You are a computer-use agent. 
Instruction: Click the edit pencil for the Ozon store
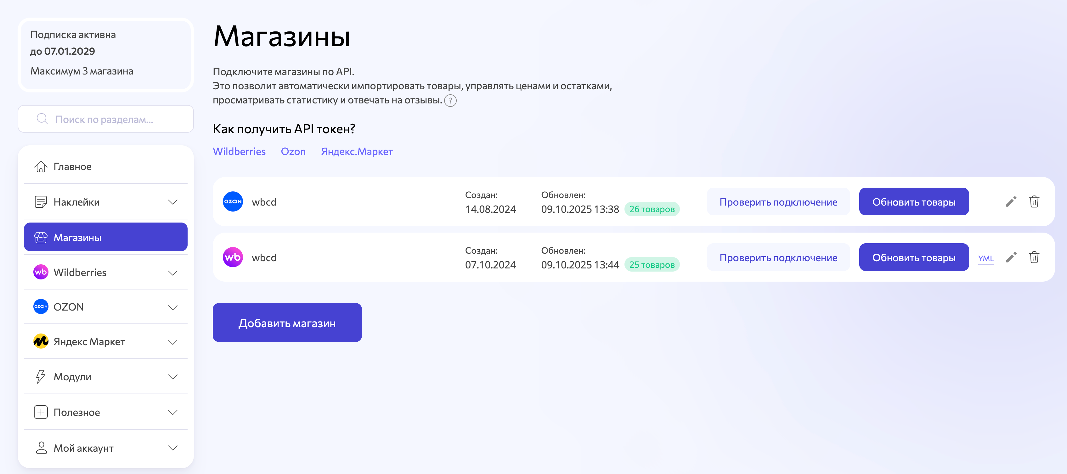[1011, 201]
